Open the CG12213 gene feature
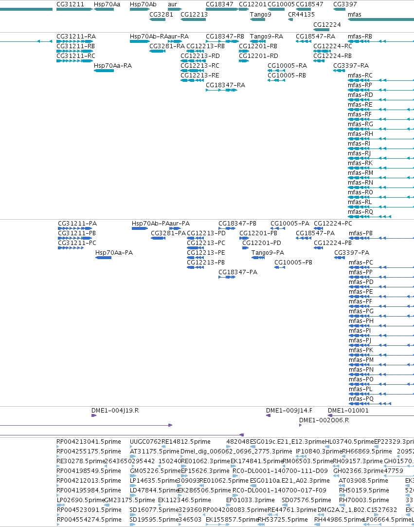The height and width of the screenshot is (527, 414). (x=193, y=19)
